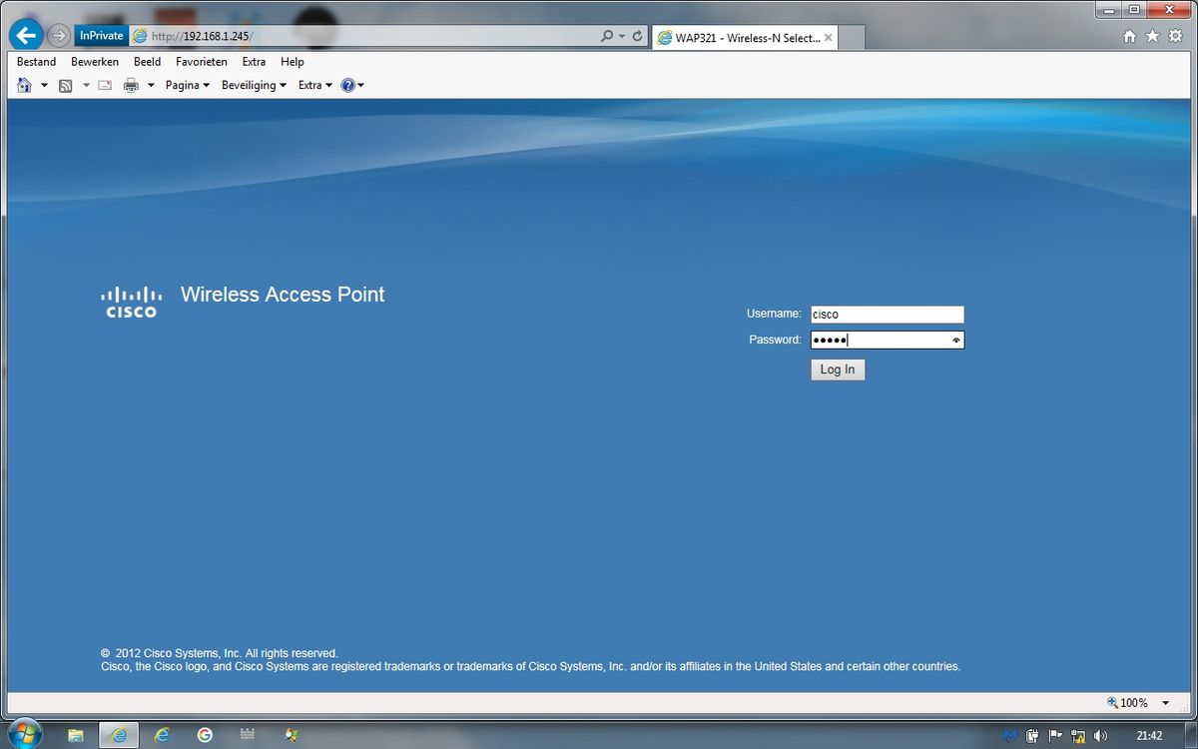Screen dimensions: 1198x749
Task: Expand the Home icon dropdown arrow
Action: click(44, 86)
